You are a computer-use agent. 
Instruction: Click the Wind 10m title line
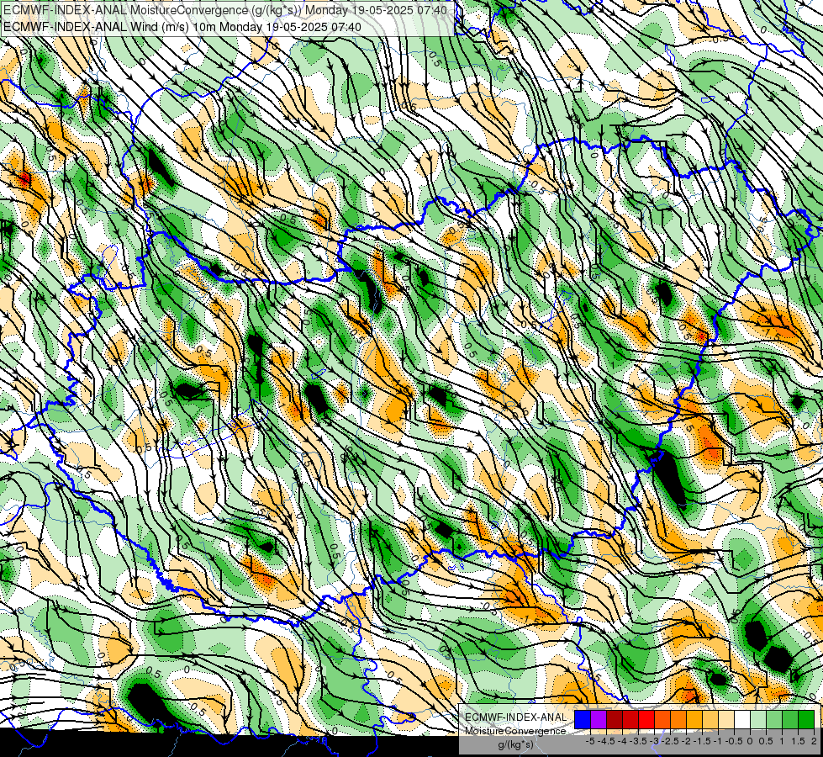182,26
